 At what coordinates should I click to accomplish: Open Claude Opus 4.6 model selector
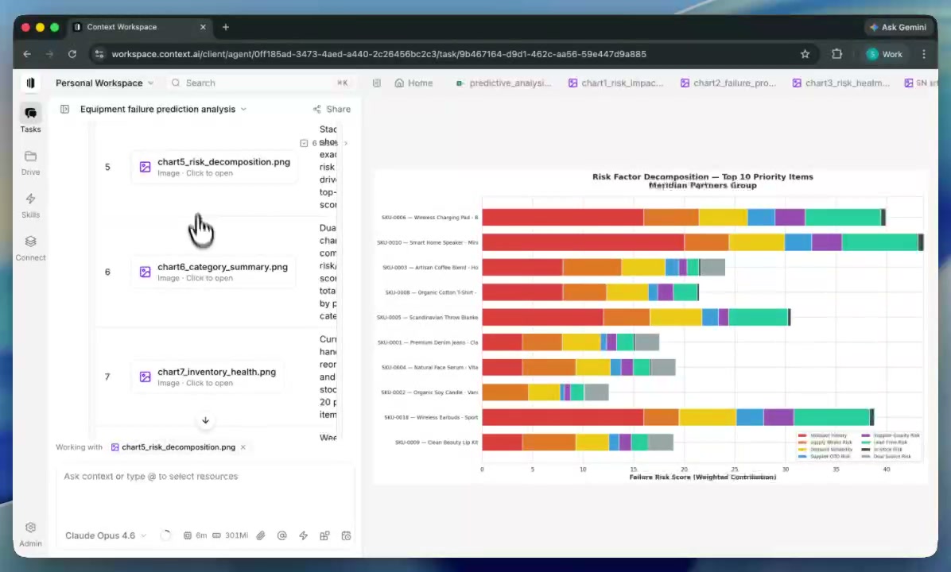pyautogui.click(x=106, y=535)
